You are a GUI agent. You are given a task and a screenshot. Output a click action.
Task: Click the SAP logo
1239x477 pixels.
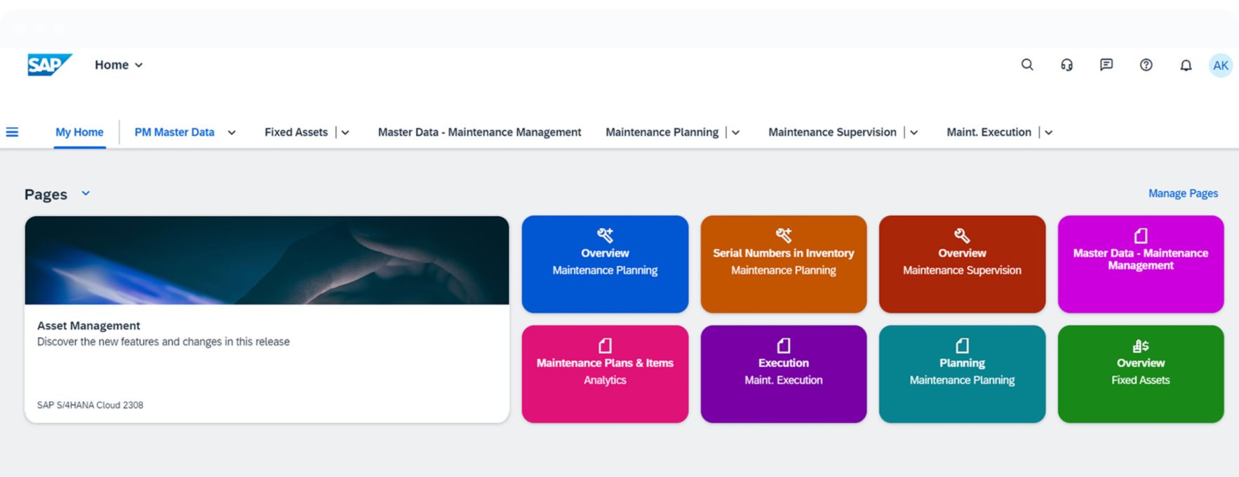point(49,65)
